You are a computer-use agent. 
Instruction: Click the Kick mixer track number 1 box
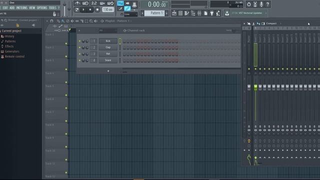pyautogui.click(x=94, y=41)
